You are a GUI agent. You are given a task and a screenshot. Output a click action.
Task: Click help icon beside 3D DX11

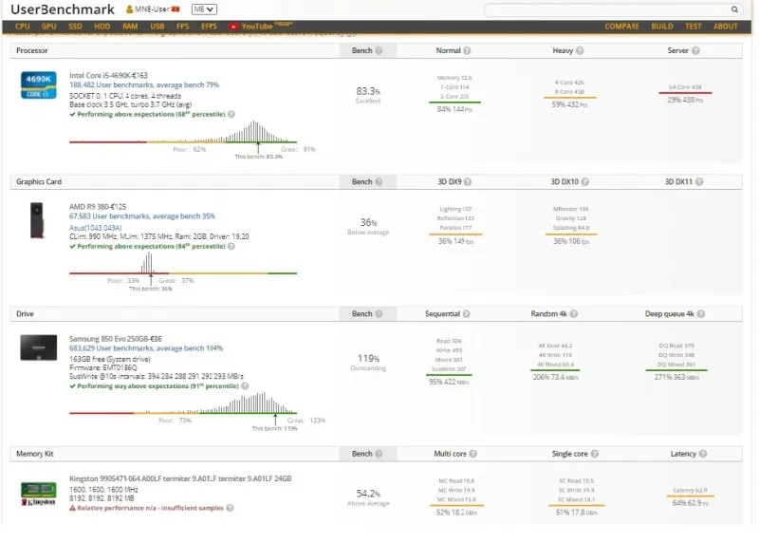(x=699, y=181)
